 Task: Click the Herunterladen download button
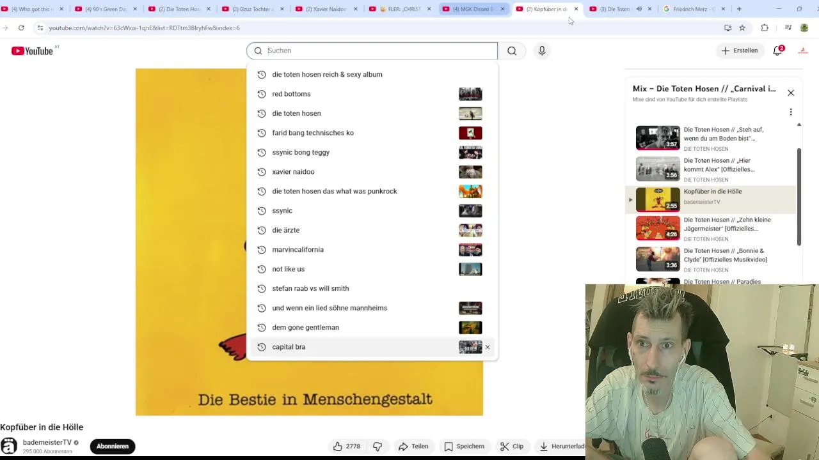[562, 446]
